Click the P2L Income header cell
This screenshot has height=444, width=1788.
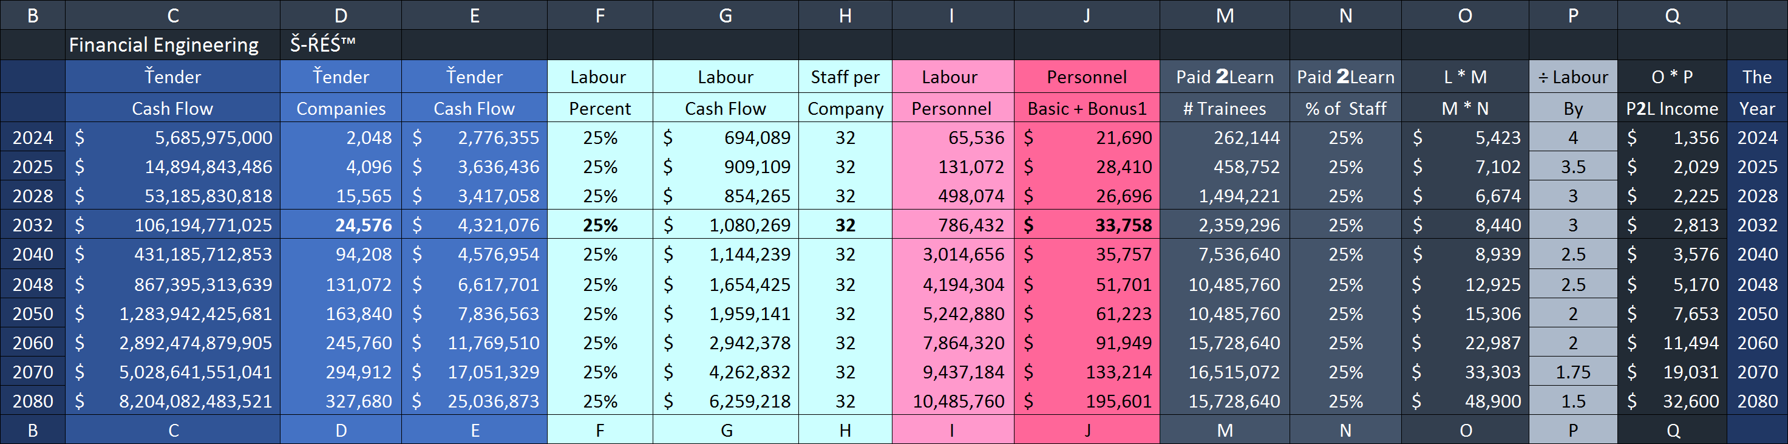click(1671, 108)
